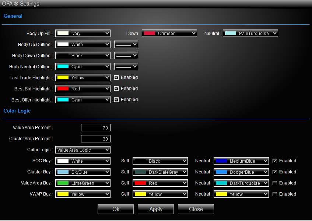Toggle Best Bid Highlight Enabled checkbox

116,89
